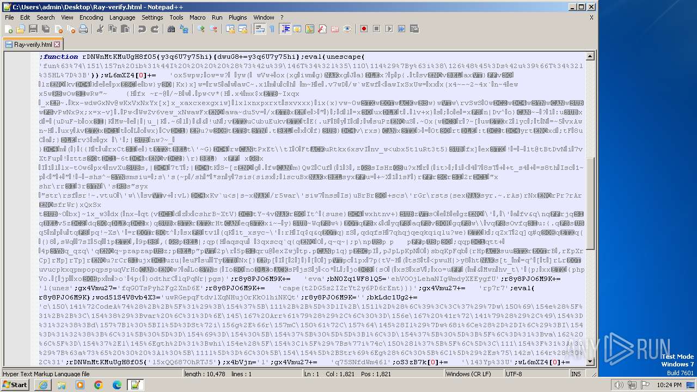697x392 pixels.
Task: Open the File menu
Action: pos(9,17)
